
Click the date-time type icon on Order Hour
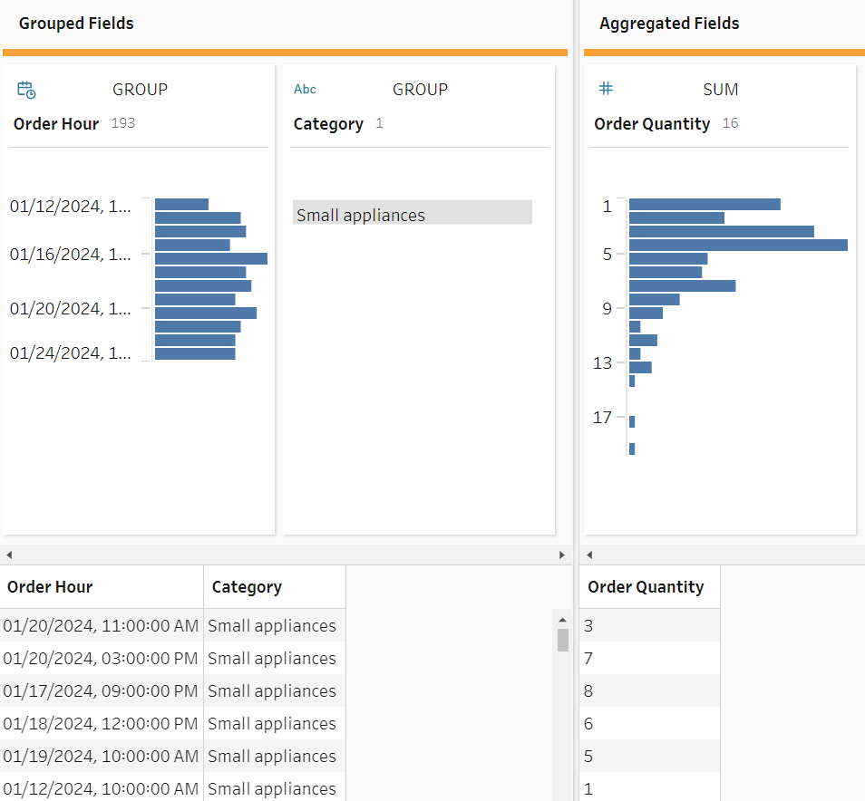coord(26,90)
